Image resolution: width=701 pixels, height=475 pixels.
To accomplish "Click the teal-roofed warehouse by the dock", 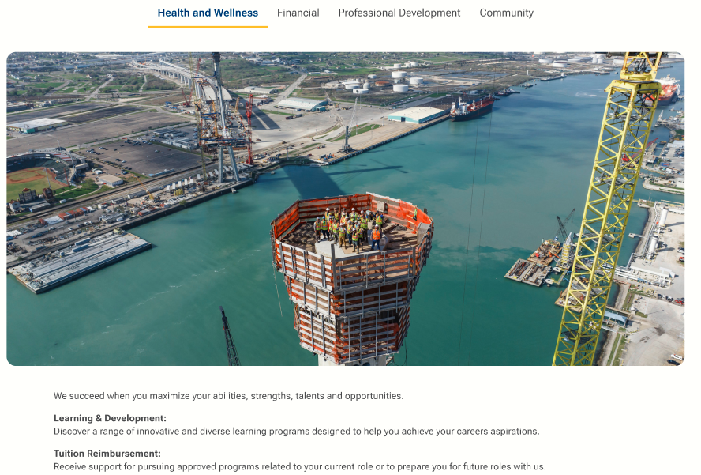I will click(417, 115).
